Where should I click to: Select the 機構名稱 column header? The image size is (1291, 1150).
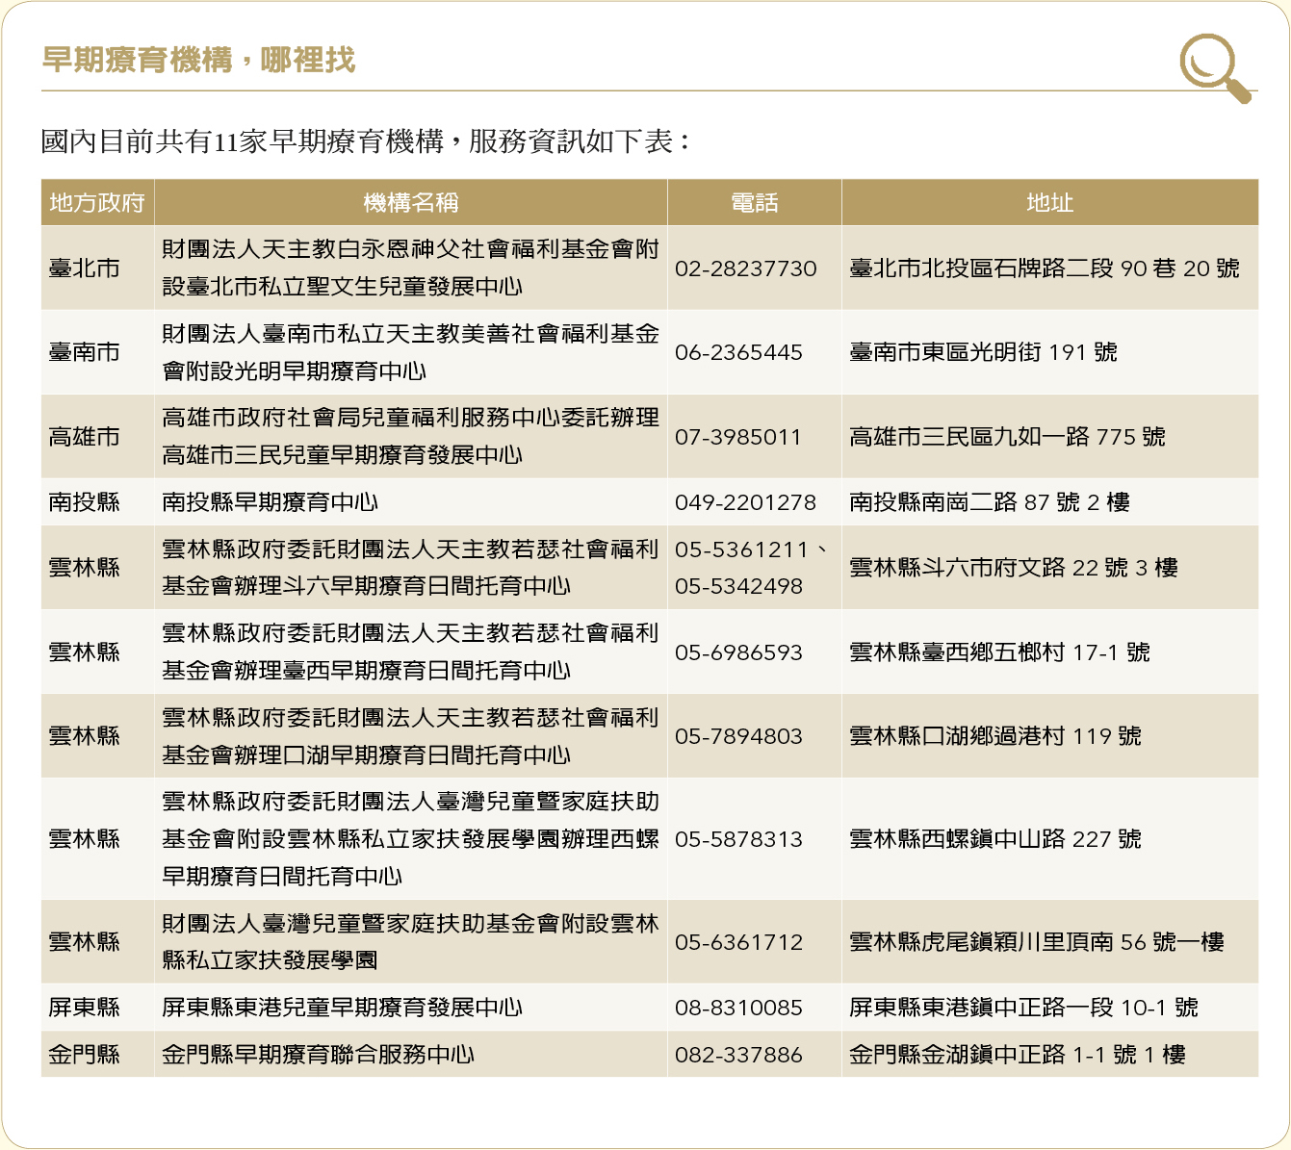pyautogui.click(x=410, y=203)
